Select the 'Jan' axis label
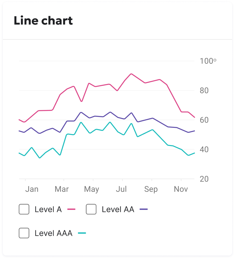This screenshot has width=235, height=259. [x=32, y=189]
